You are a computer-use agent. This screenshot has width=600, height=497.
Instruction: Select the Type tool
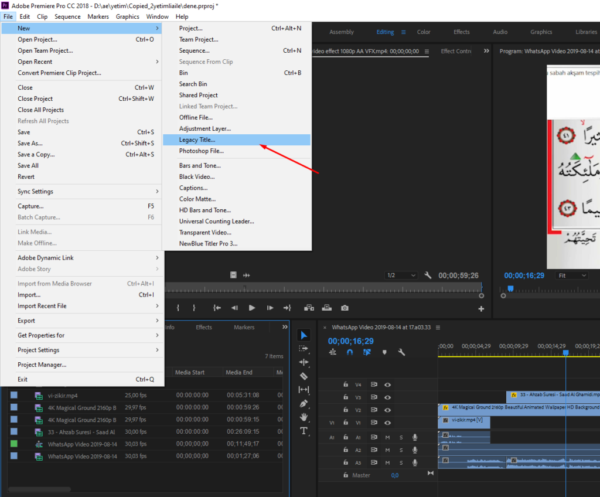coord(304,431)
